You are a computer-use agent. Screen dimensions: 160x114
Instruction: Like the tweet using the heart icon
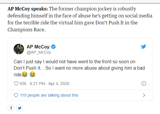point(16,84)
